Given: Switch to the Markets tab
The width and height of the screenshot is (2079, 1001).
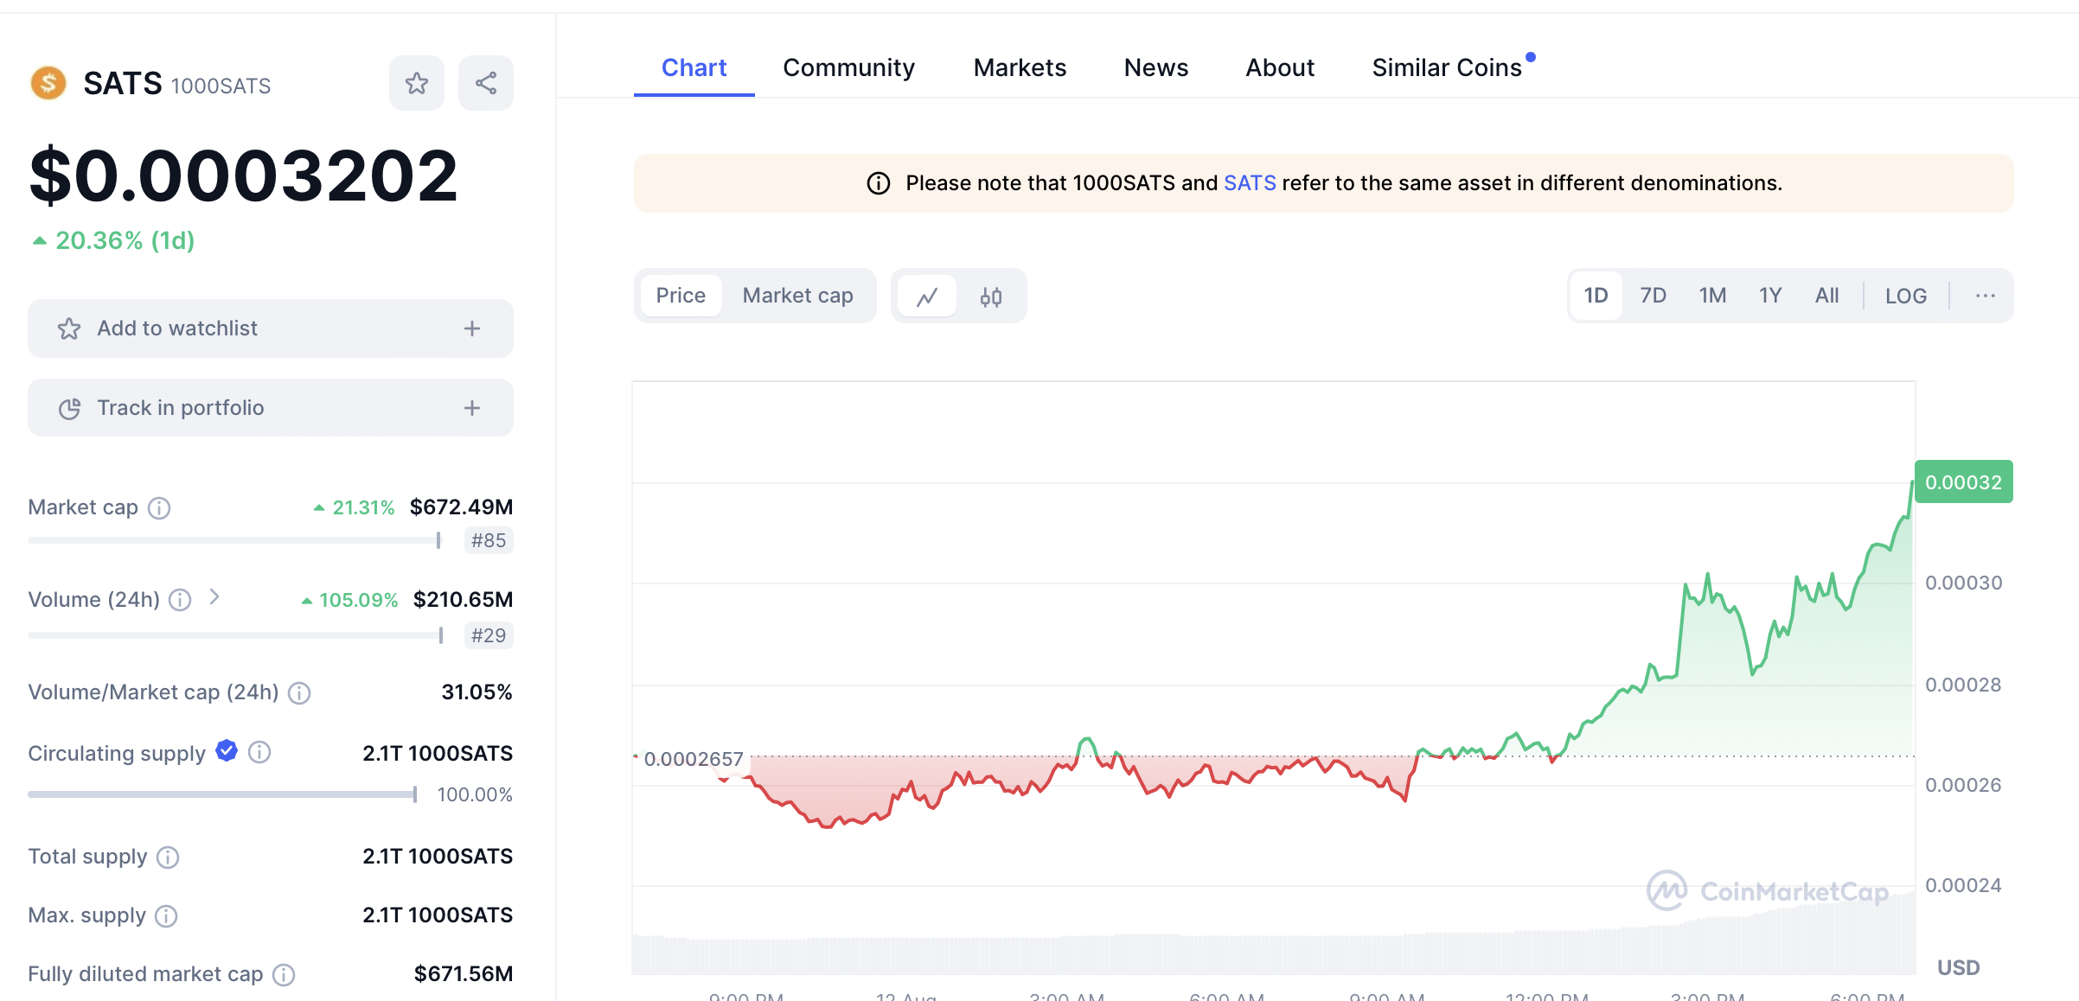Looking at the screenshot, I should tap(1020, 67).
